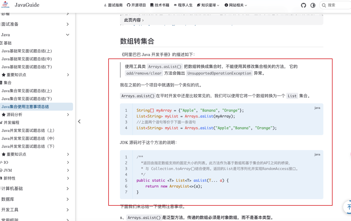Open Java并发常见面试题总结（下）
This screenshot has width=351, height=221.
28,146
